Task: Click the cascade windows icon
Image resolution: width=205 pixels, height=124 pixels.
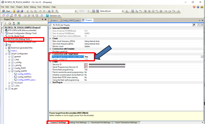Action: 42,16
